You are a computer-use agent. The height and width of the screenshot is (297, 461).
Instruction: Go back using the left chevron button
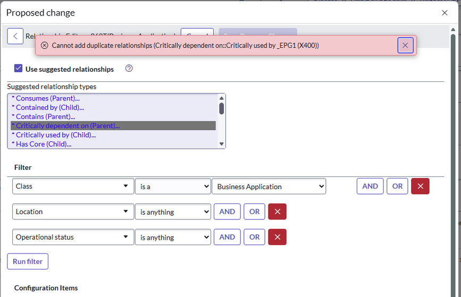15,36
